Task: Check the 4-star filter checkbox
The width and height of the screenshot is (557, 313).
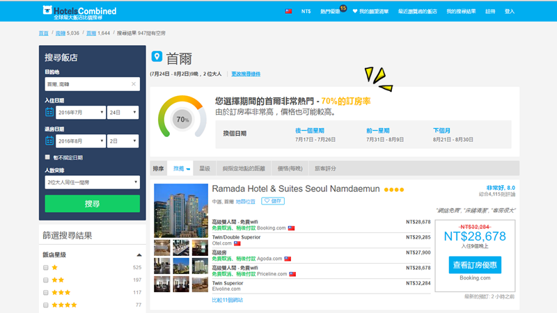Action: pos(45,305)
